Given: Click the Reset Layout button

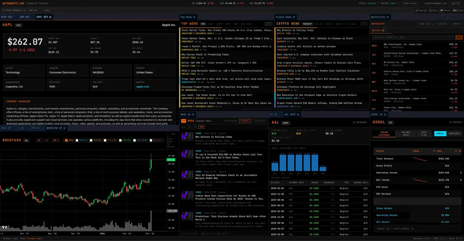Looking at the screenshot, I should click(410, 3).
